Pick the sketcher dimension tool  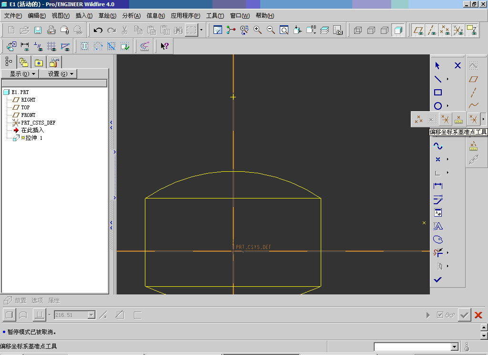point(437,186)
